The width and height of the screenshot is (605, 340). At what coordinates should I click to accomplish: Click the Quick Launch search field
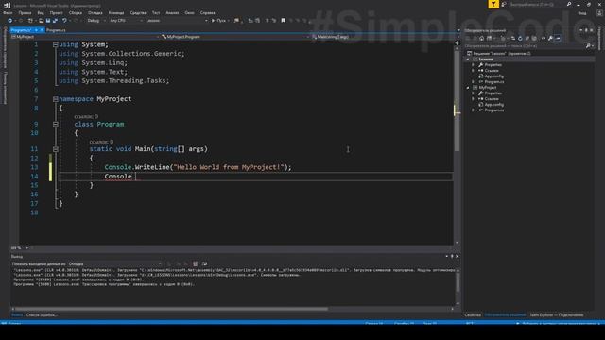(x=537, y=4)
